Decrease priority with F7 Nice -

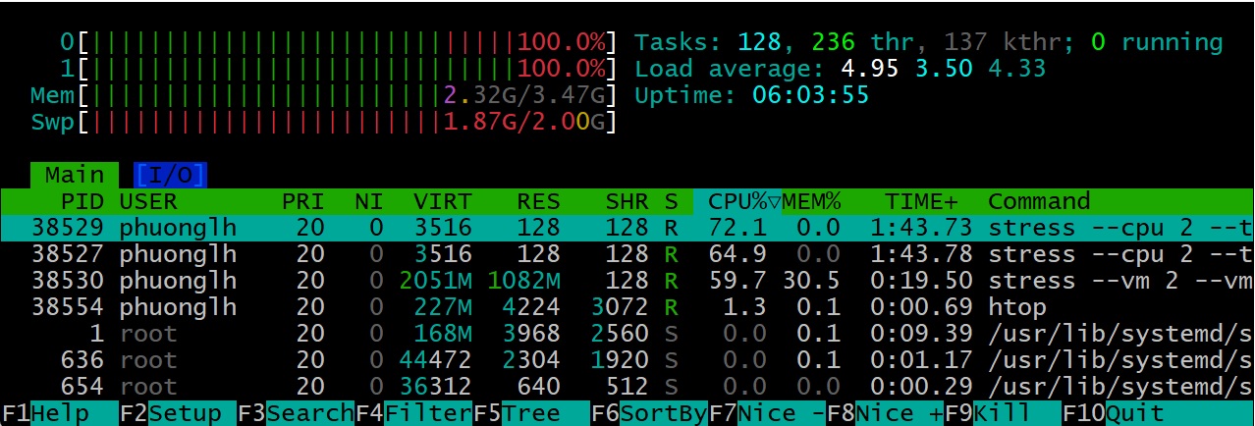[767, 413]
